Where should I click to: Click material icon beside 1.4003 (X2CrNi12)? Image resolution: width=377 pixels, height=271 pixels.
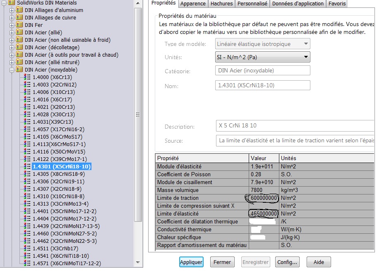click(27, 85)
